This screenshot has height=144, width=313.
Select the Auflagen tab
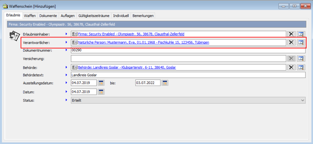67,16
